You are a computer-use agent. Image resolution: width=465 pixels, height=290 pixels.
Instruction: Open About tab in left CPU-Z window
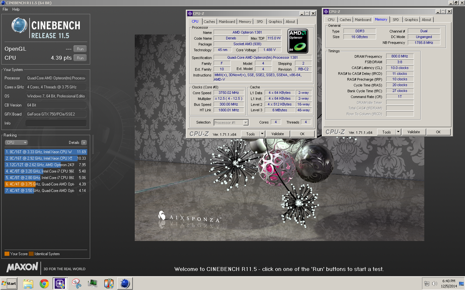coord(291,22)
